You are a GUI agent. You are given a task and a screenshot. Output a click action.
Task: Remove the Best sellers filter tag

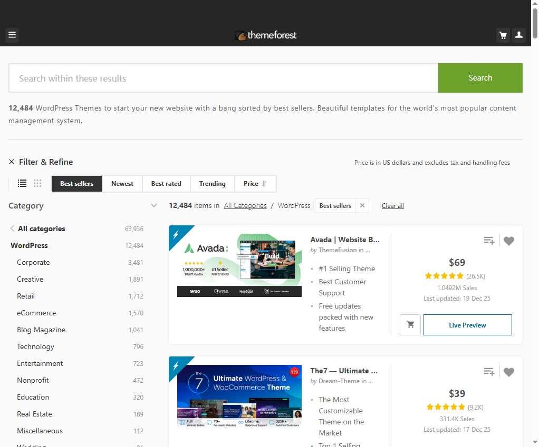coord(362,206)
